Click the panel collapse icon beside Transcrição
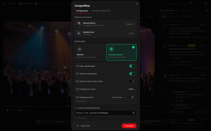Image resolution: width=211 pixels, height=131 pixels. [x=207, y=11]
